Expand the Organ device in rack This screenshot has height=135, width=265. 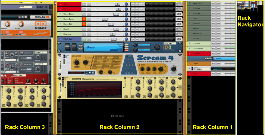click(190, 63)
